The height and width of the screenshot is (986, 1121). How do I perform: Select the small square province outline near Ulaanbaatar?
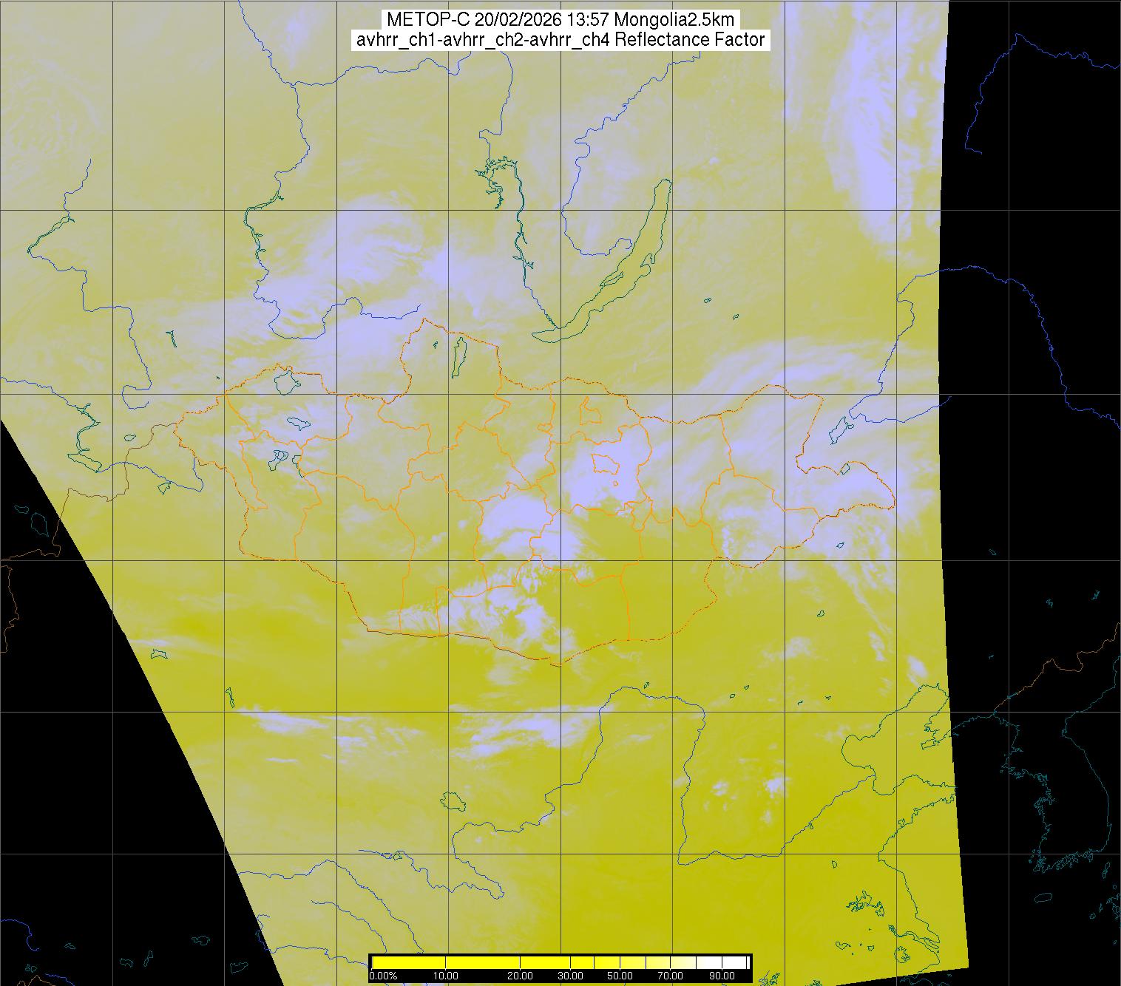tap(606, 463)
